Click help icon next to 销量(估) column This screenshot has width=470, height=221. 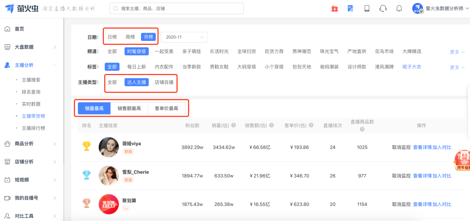click(x=233, y=125)
